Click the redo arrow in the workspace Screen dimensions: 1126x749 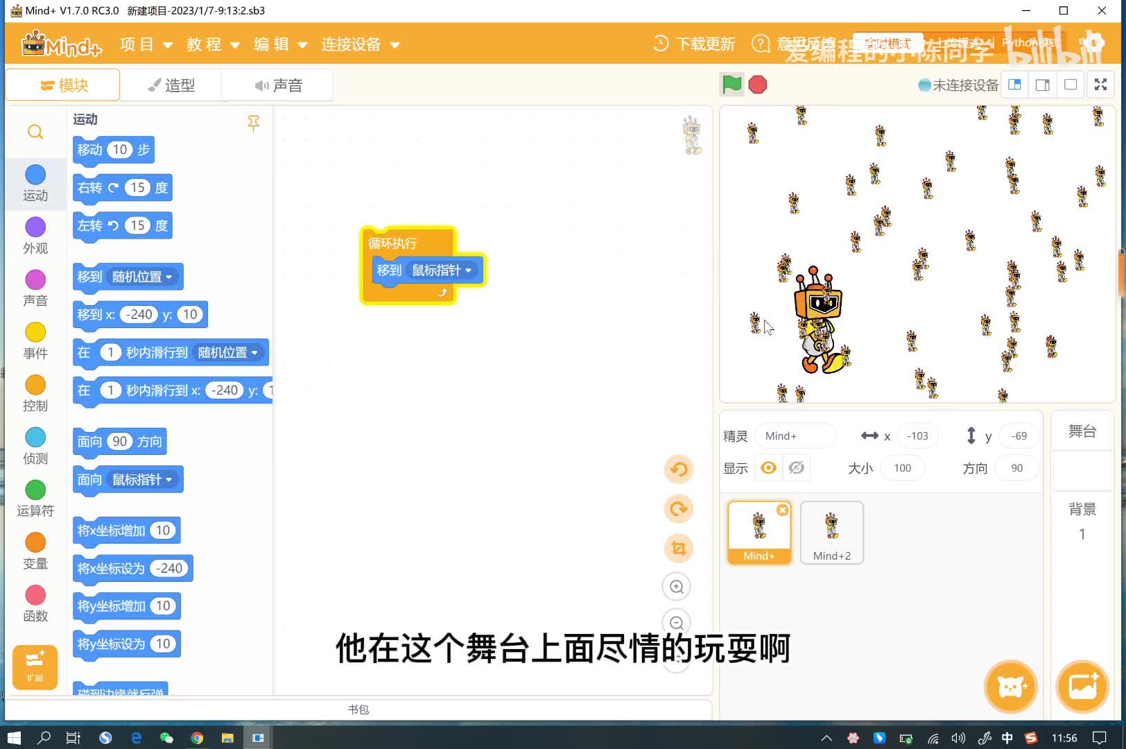pos(678,509)
